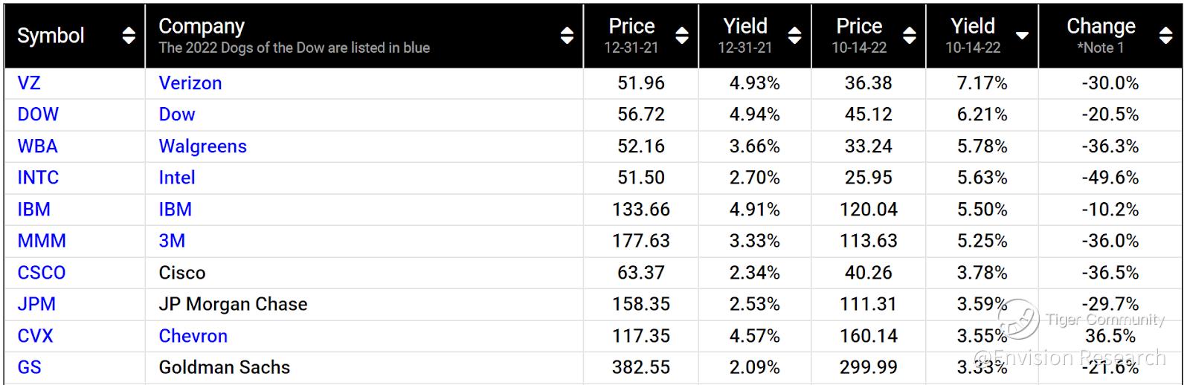Sort table by Symbol column arrows
Viewport: 1190px width, 385px height.
(129, 36)
